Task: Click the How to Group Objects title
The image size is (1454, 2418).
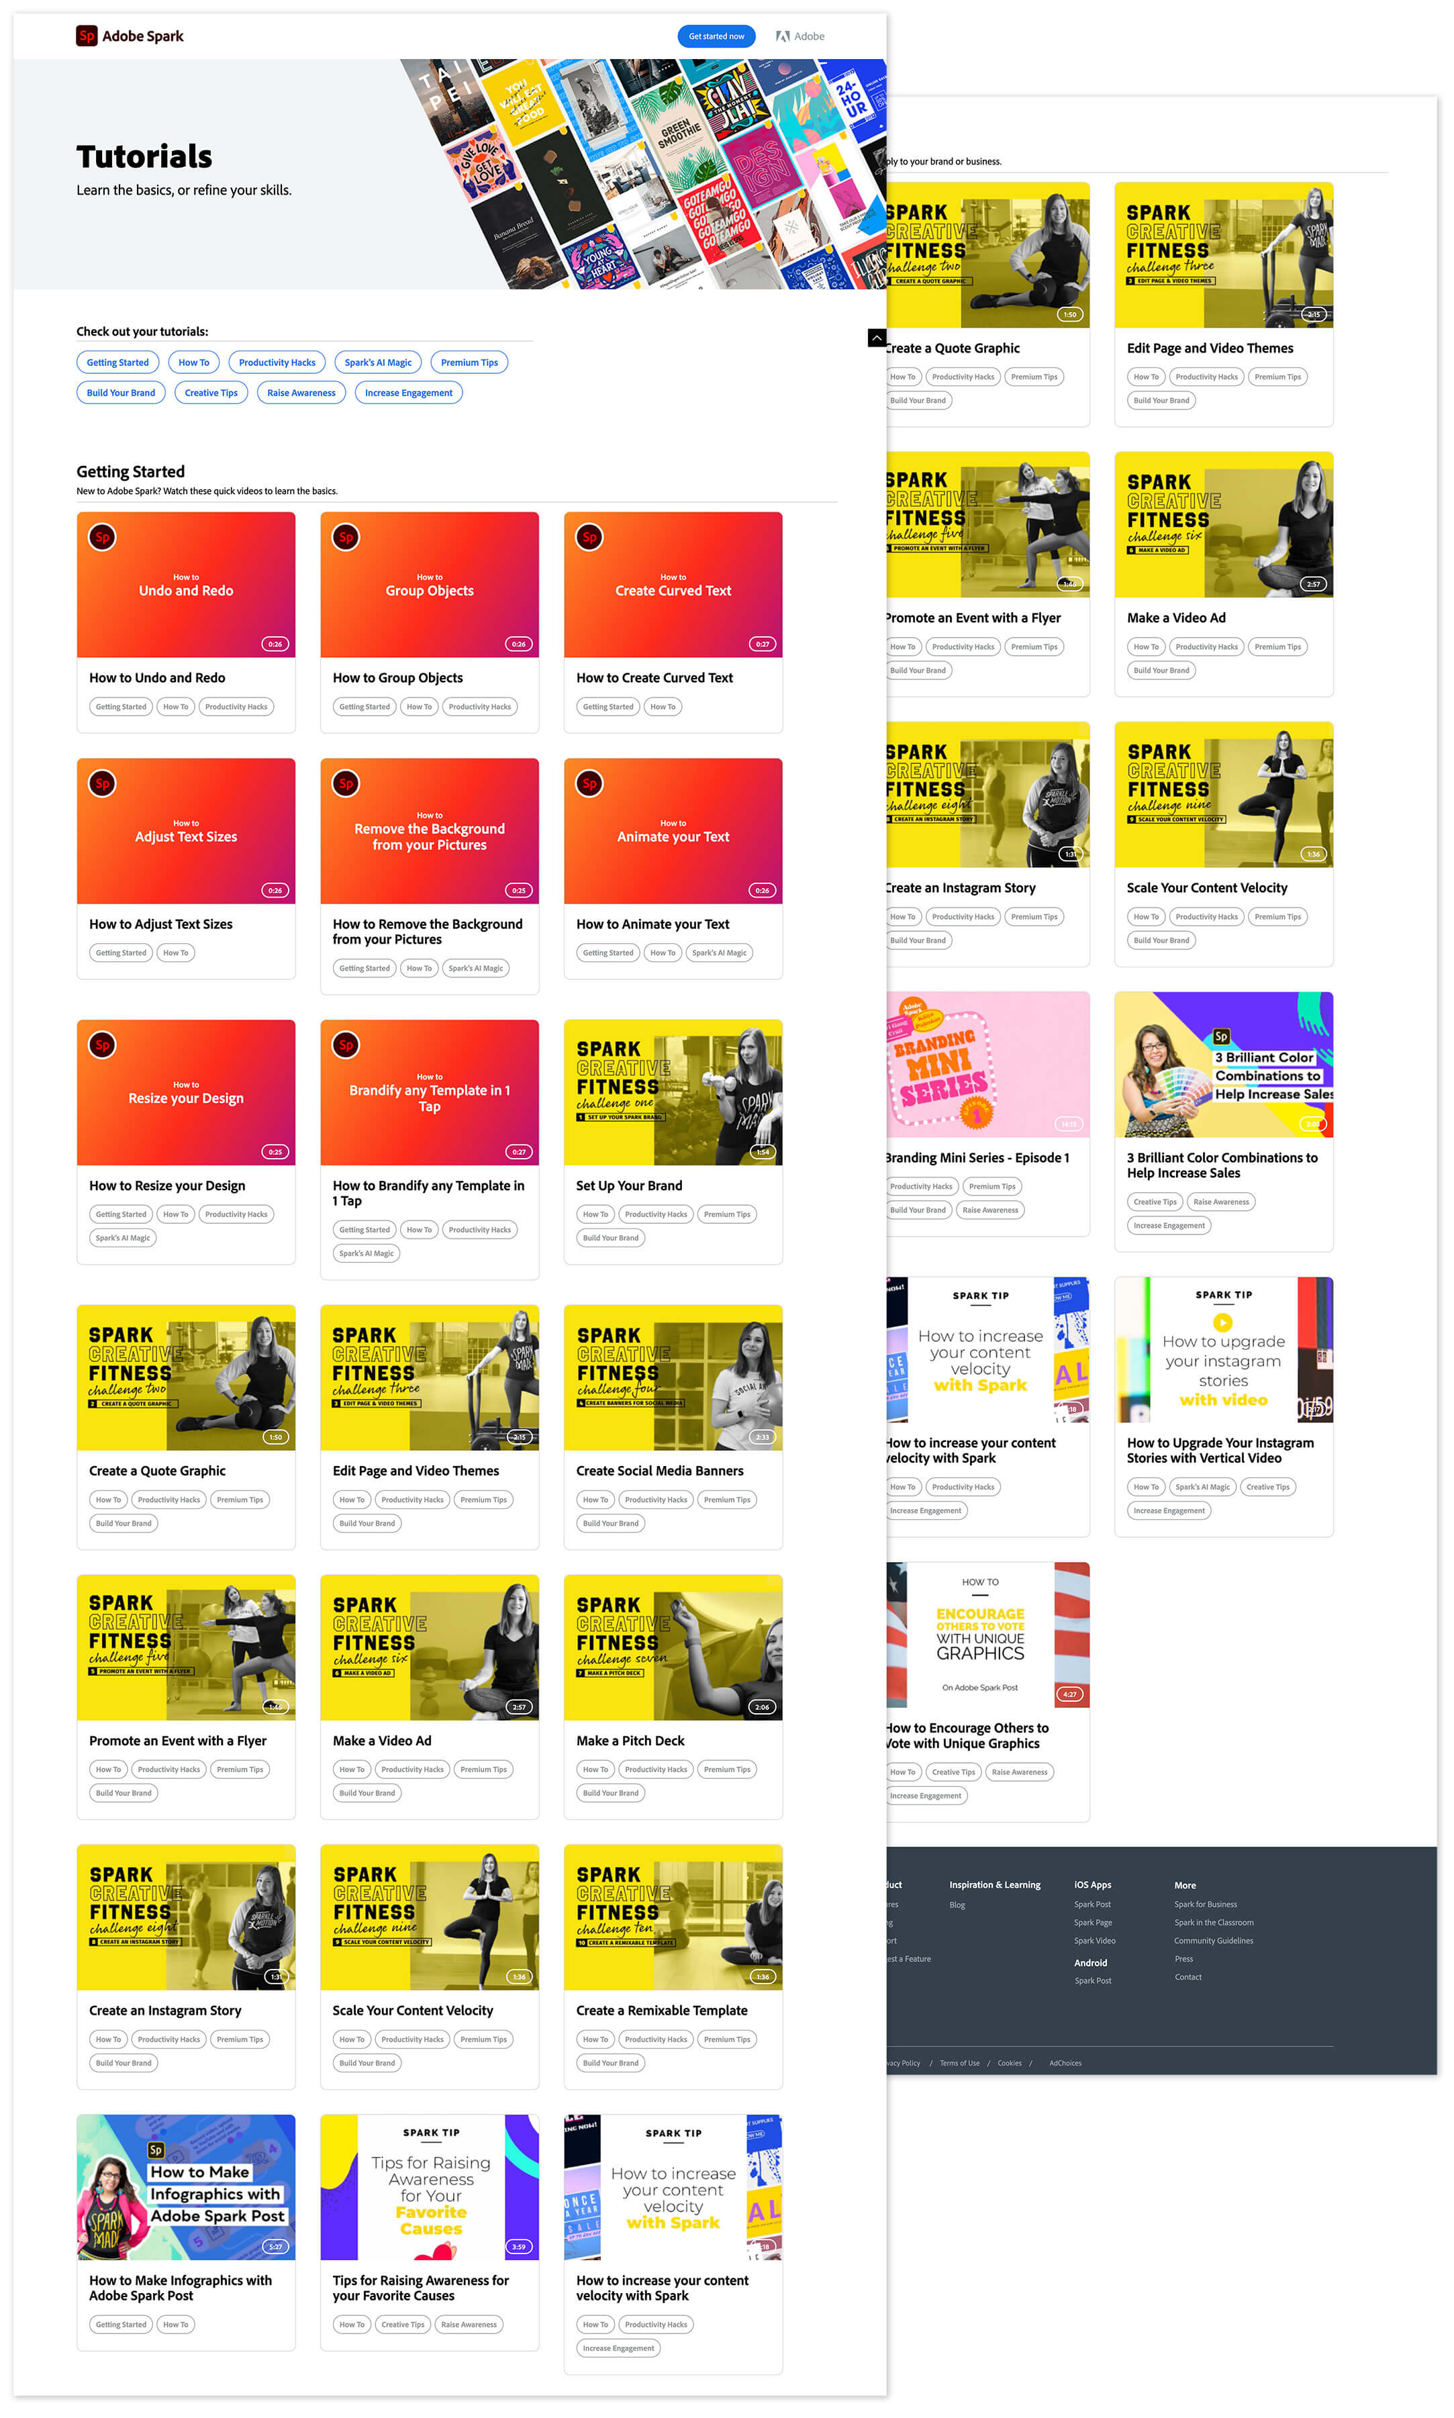Action: tap(398, 678)
